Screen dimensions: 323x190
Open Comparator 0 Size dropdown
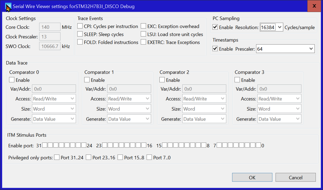(x=54, y=109)
